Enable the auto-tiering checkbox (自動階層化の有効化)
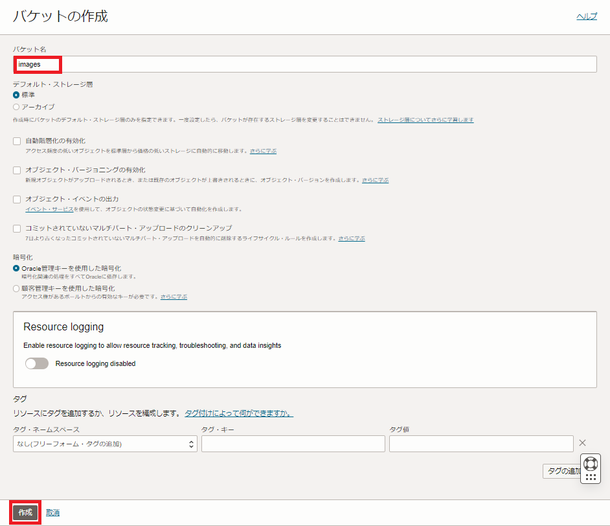The height and width of the screenshot is (526, 610). pyautogui.click(x=17, y=141)
